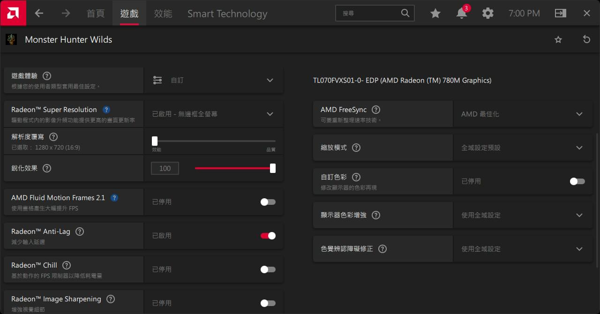The height and width of the screenshot is (314, 600).
Task: Click the search magnifier icon
Action: click(x=405, y=13)
